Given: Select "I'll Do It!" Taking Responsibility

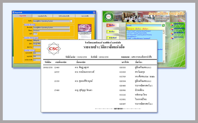Looking at the screenshot, I should tap(137, 33).
